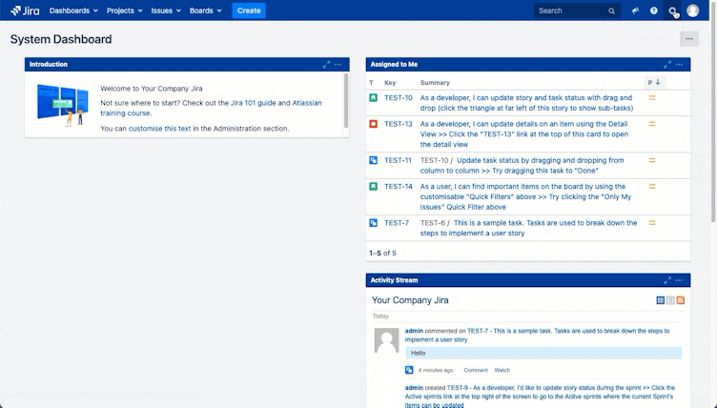Screen dimensions: 717x408
Task: Open issue key TEST-13
Action: point(399,124)
